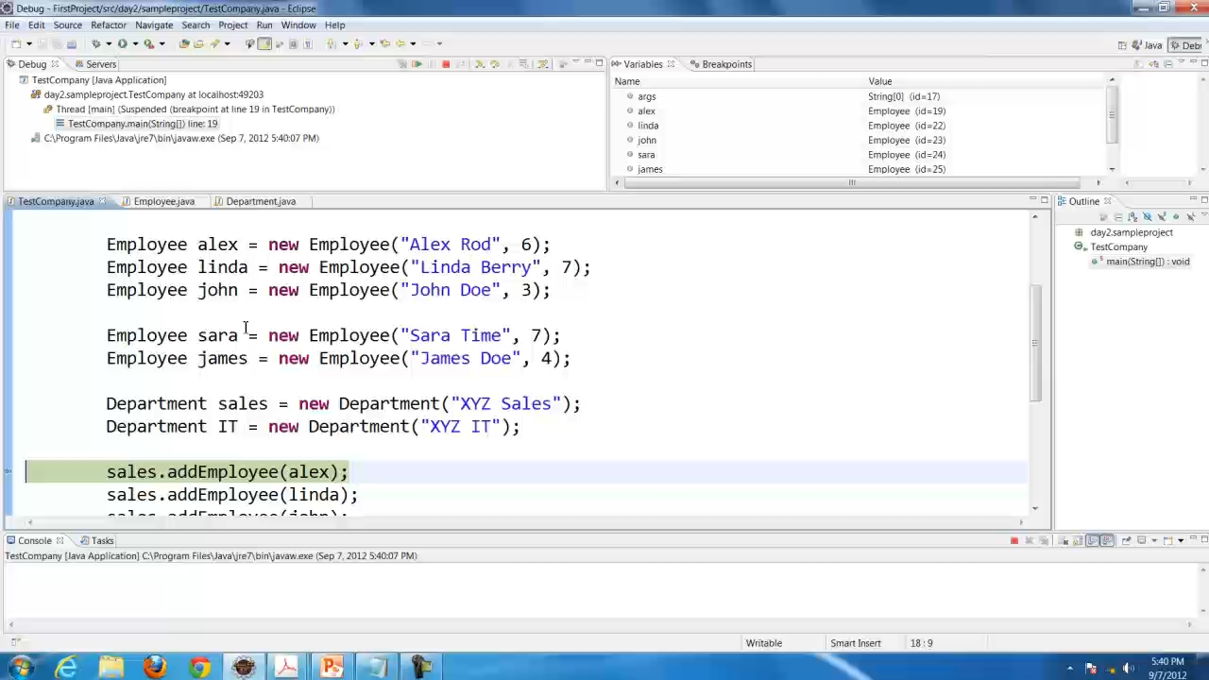Click the john variable row
The image size is (1209, 680).
click(860, 140)
